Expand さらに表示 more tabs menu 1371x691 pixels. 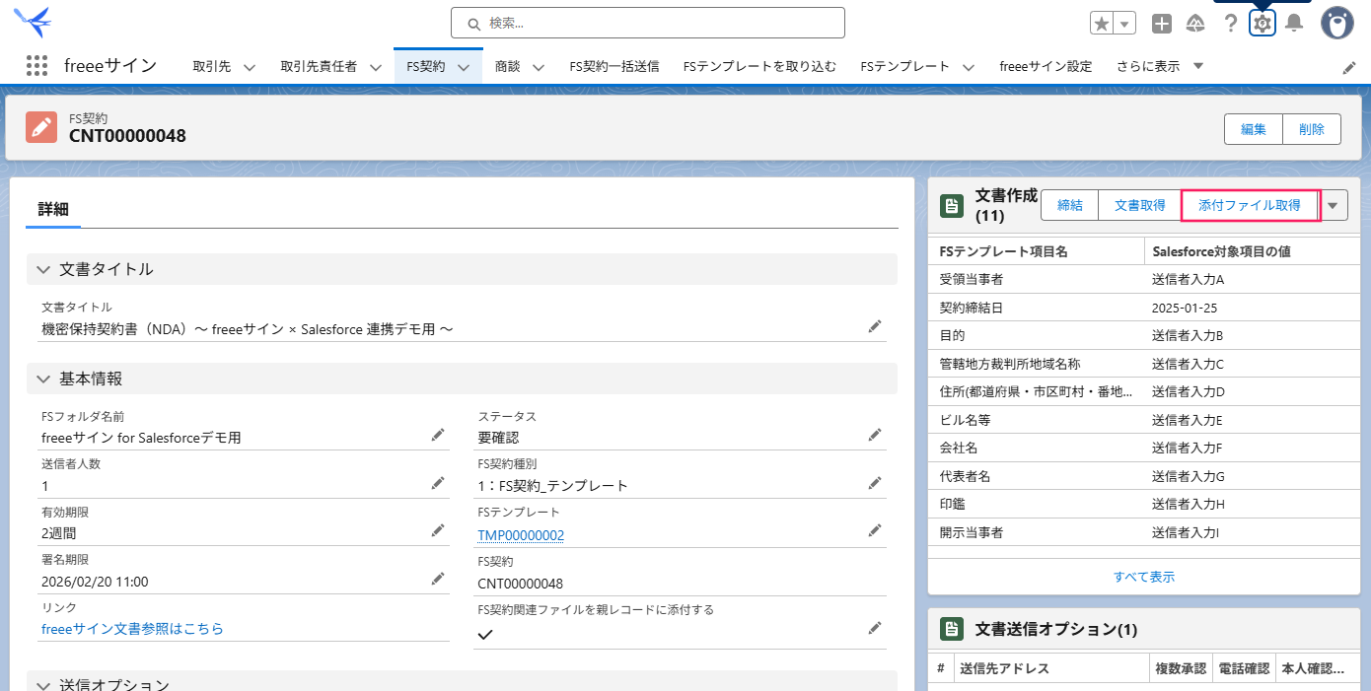pyautogui.click(x=1160, y=66)
